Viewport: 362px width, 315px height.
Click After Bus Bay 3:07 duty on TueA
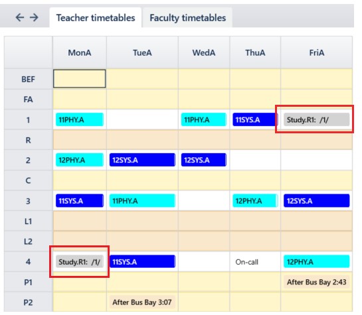coord(142,302)
